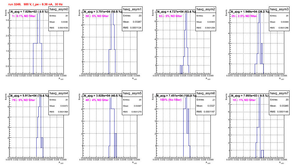Click RMS 0.0001279 in havg_asym5 box
The height and width of the screenshot is (168, 294).
(132, 112)
